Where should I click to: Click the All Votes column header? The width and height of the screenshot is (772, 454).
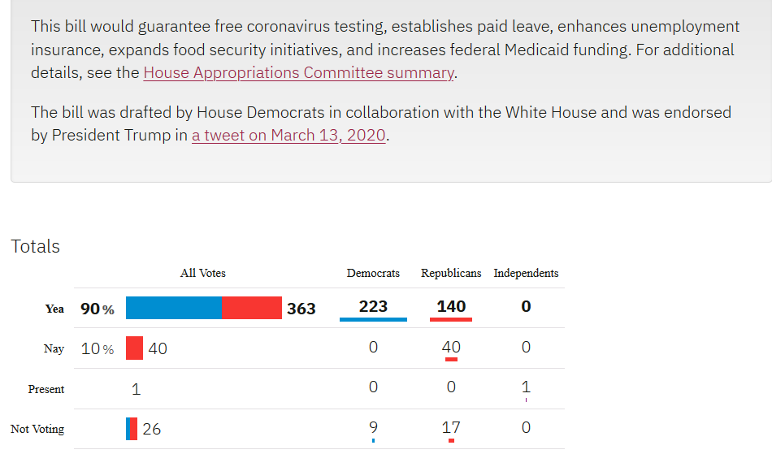click(203, 273)
